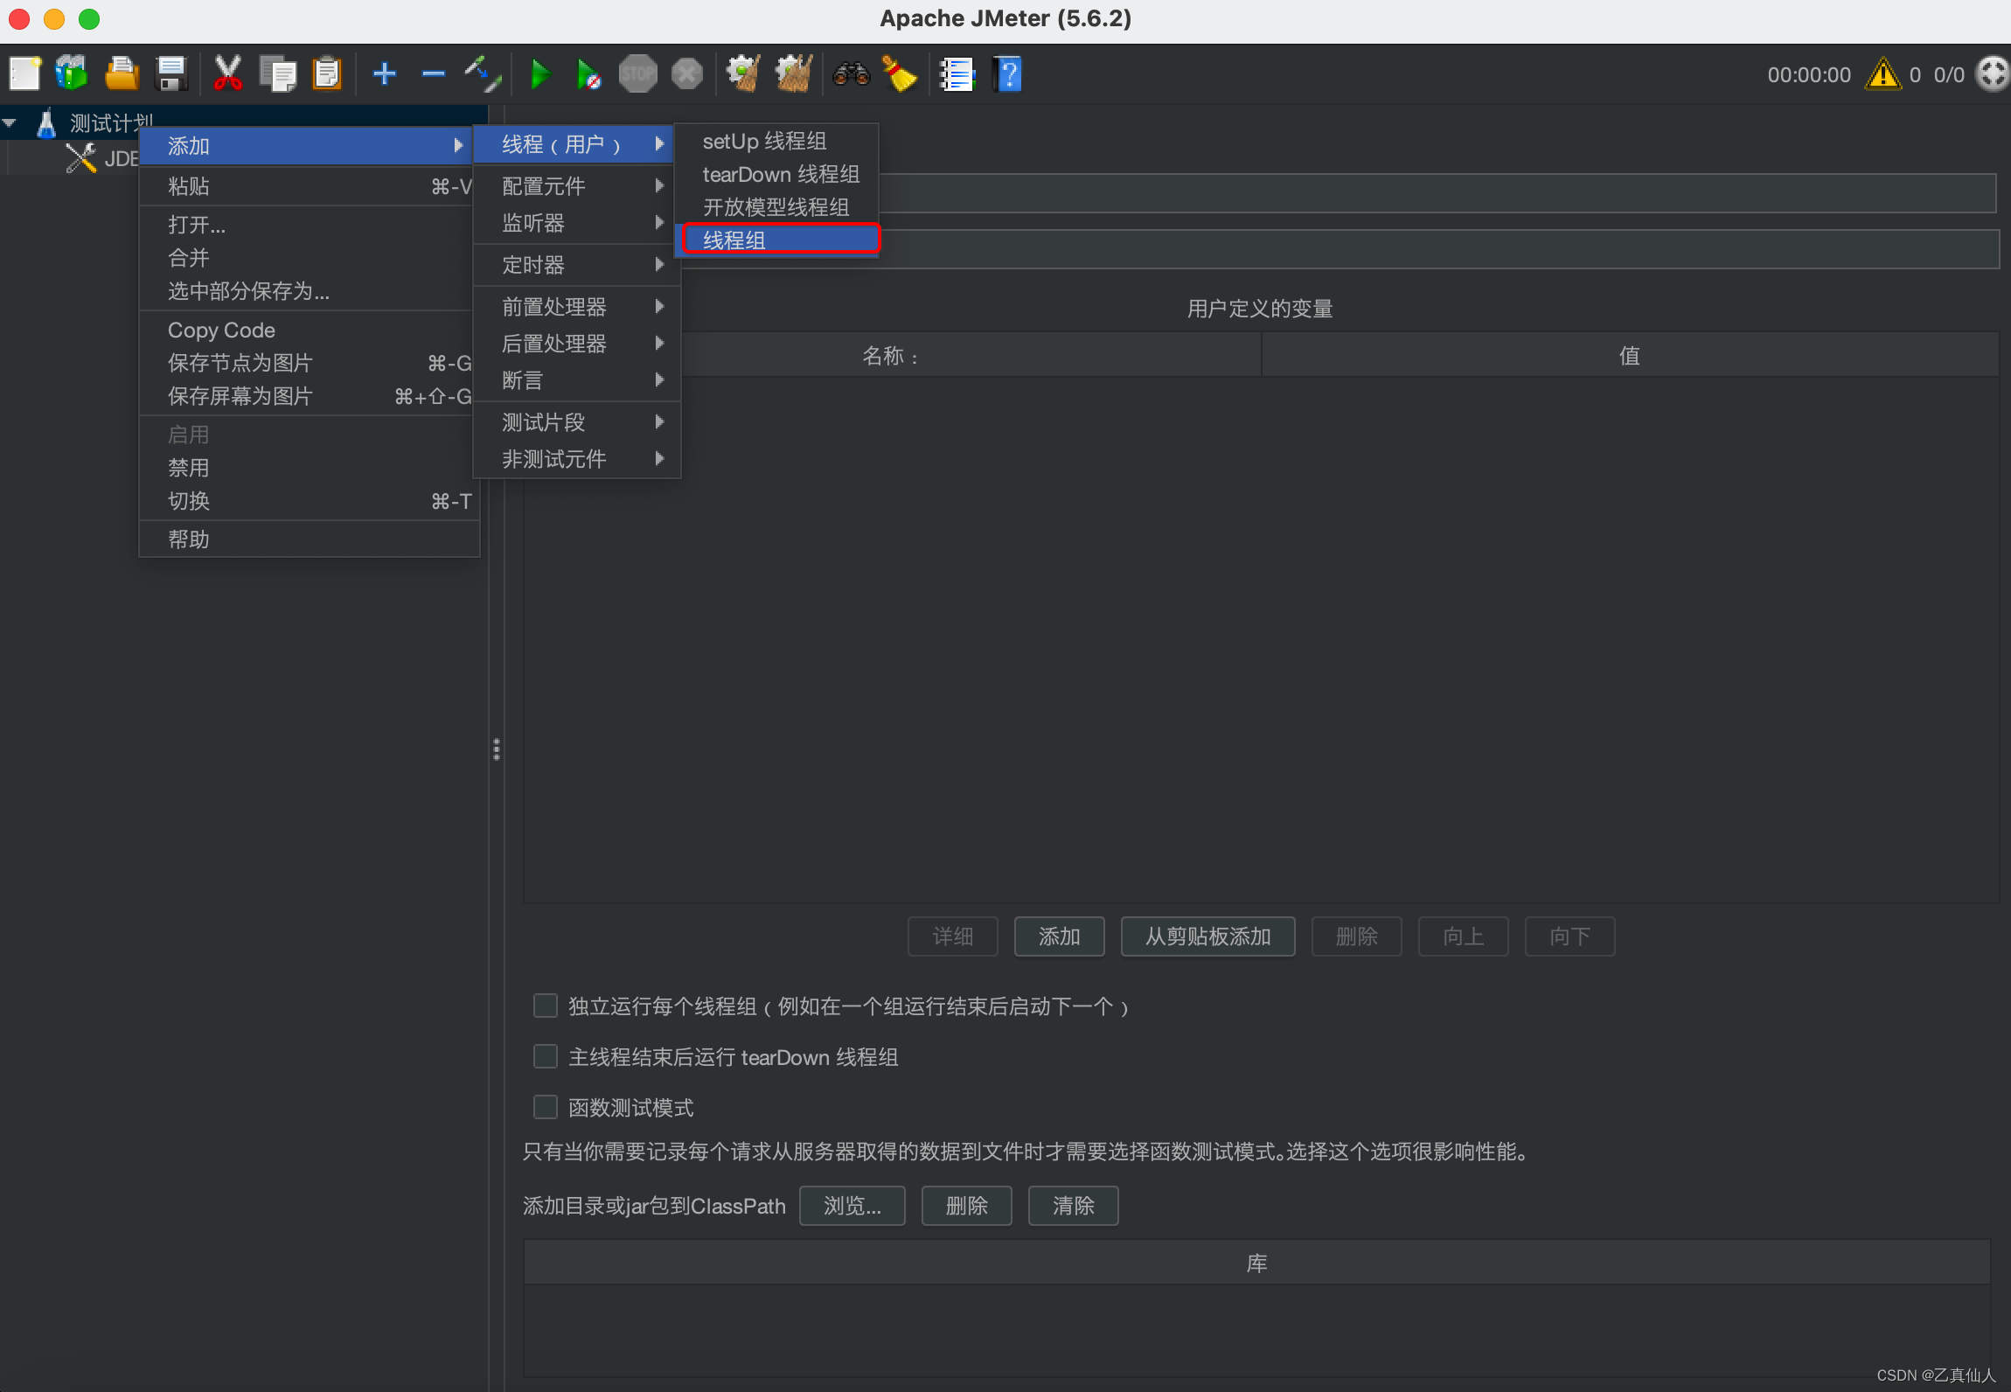Click the 添加 button below variables table
Viewport: 2011px width, 1392px height.
pyautogui.click(x=1059, y=936)
